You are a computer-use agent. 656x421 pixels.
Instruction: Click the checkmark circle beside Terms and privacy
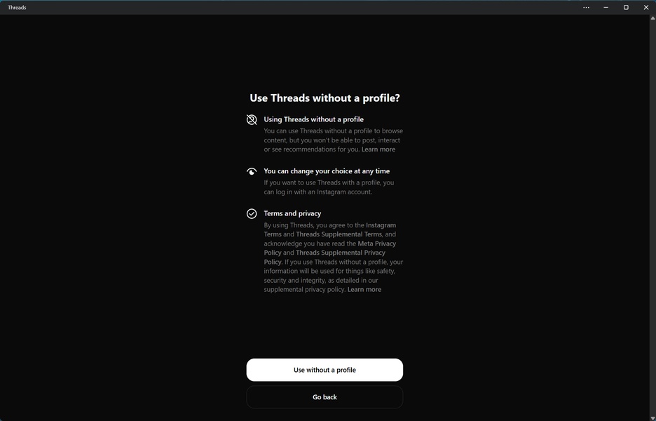tap(252, 213)
